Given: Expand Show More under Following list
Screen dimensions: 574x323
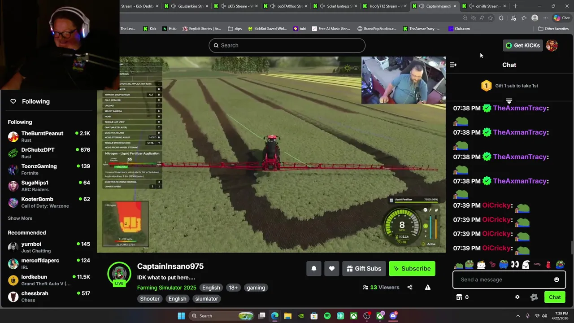Looking at the screenshot, I should 20,218.
